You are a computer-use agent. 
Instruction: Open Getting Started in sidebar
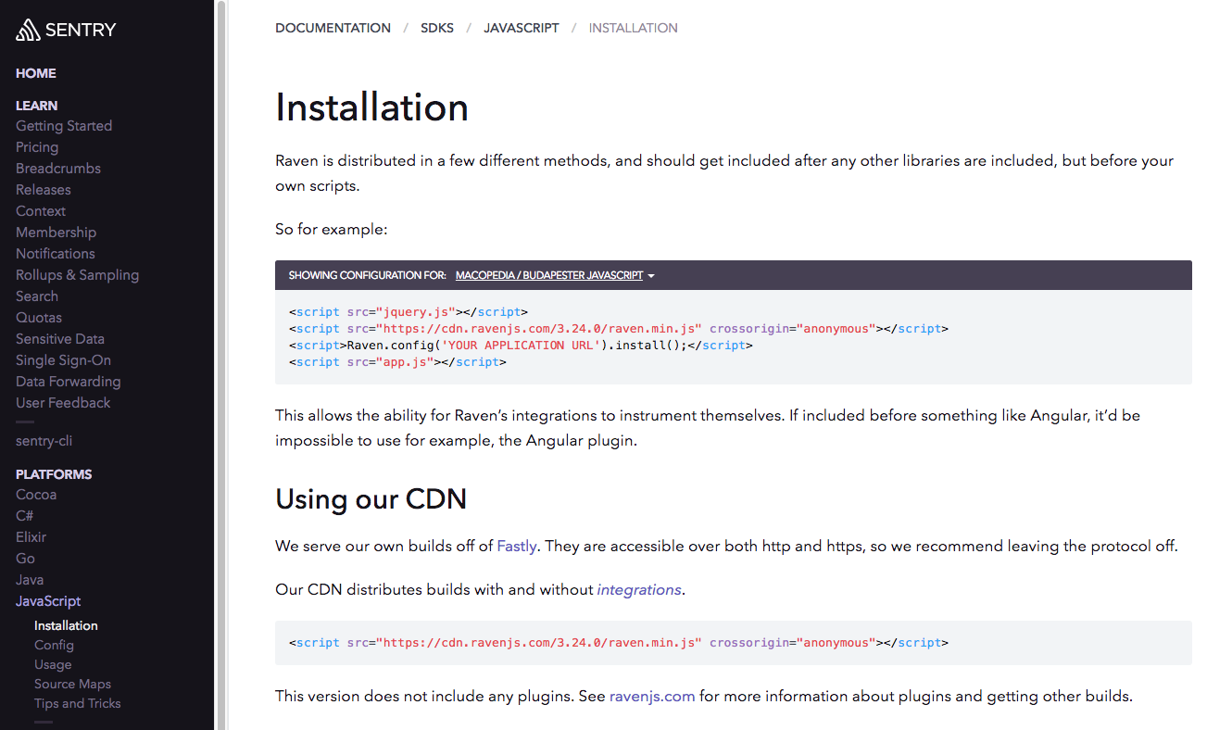point(64,126)
